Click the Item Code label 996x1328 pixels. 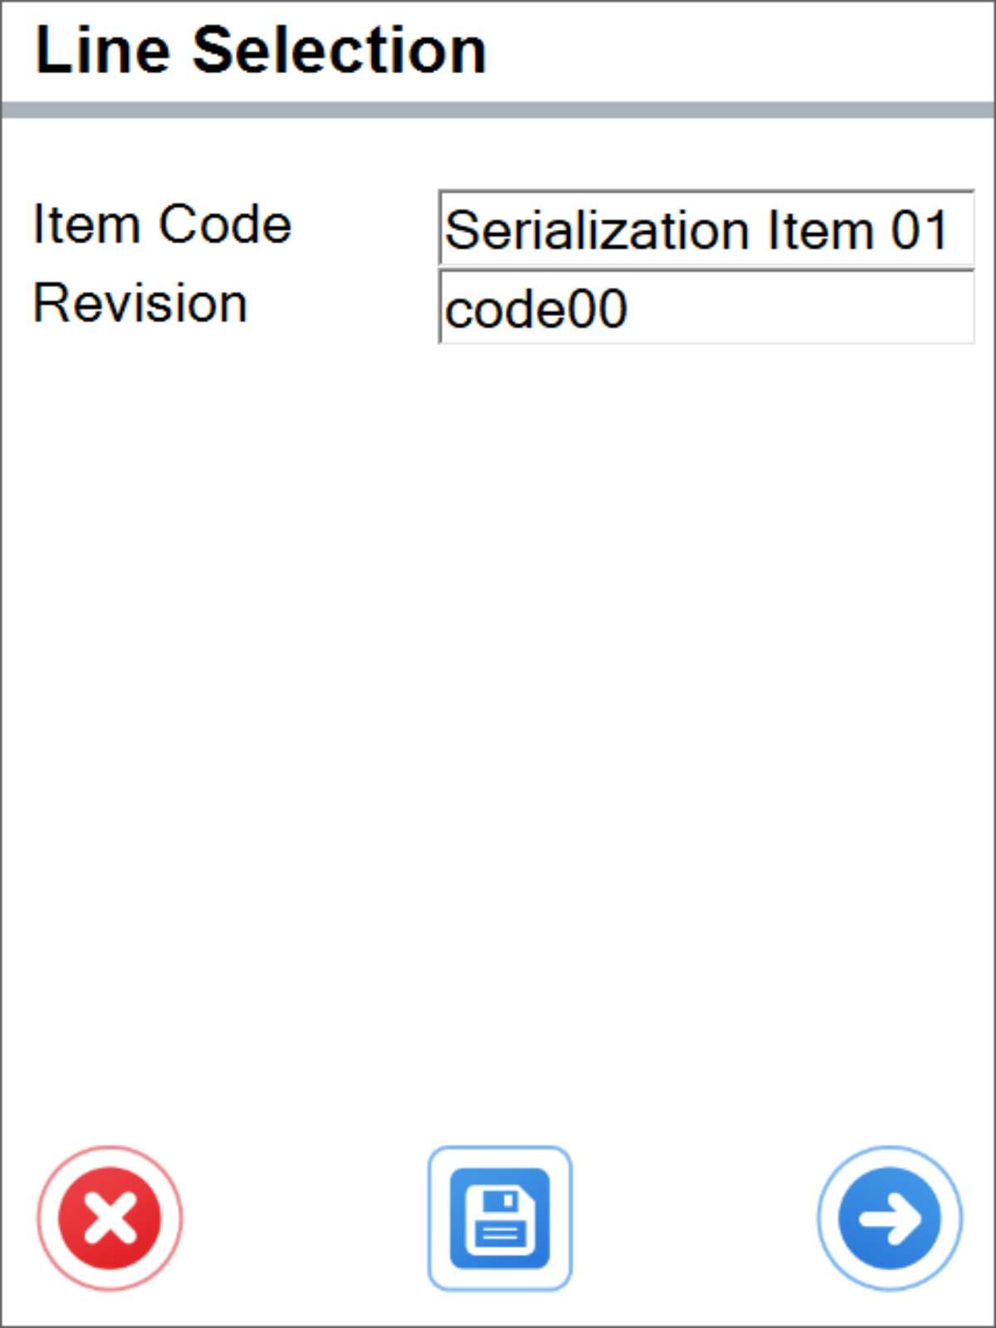click(162, 225)
